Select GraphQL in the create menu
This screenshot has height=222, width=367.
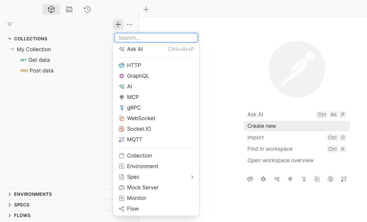tap(156, 76)
